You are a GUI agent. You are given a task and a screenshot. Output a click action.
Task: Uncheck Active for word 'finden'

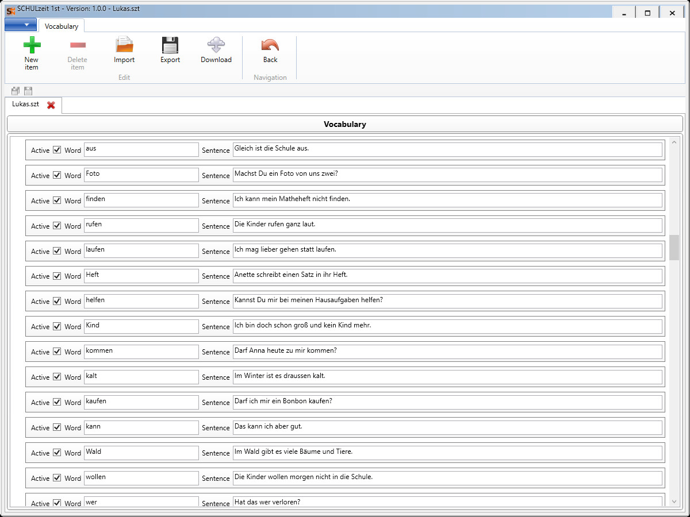(57, 200)
